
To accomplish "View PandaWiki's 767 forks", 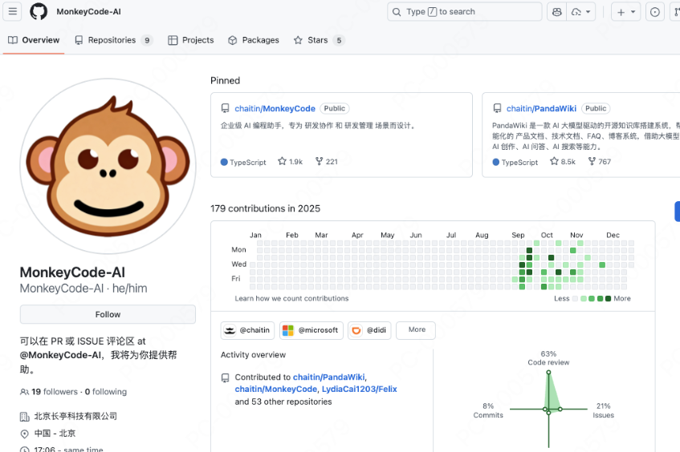I will 600,162.
